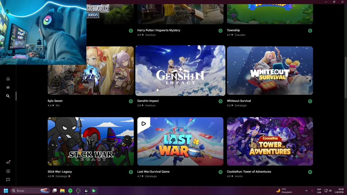The height and width of the screenshot is (195, 347).
Task: Click the Genshin Impact title link
Action: pyautogui.click(x=148, y=101)
